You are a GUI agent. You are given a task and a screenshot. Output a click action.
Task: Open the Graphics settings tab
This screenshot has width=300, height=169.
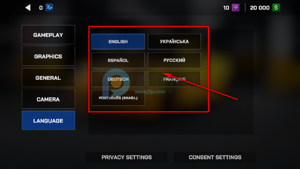[x=49, y=56]
